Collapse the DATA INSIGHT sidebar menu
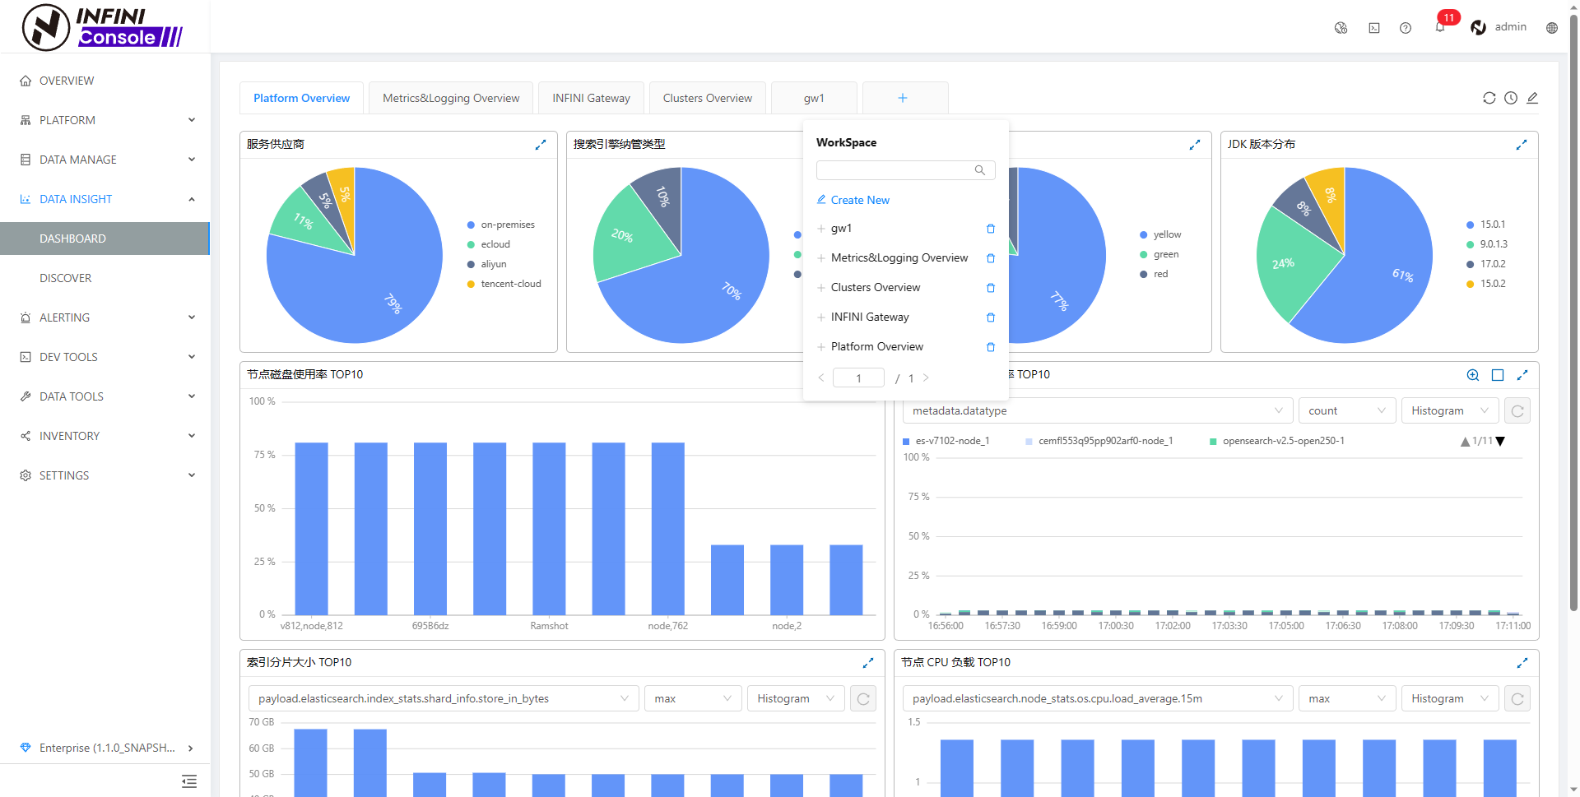Screen dimensions: 1580x797 click(105, 199)
